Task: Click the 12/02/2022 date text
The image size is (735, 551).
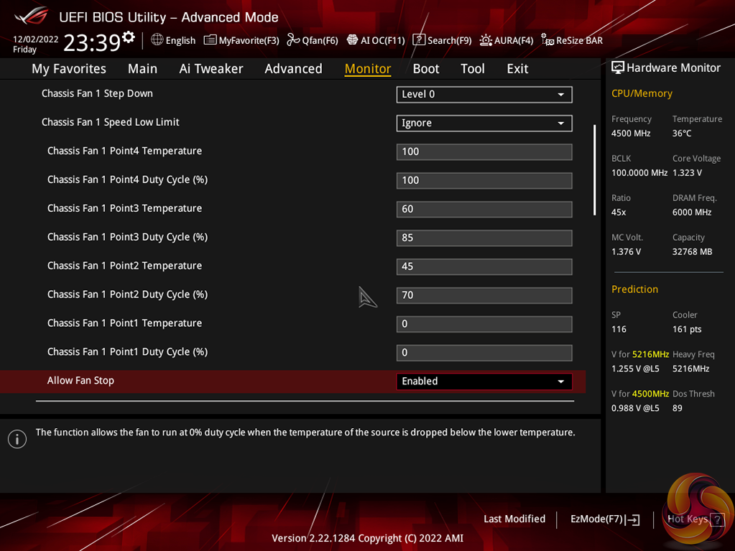Action: pyautogui.click(x=36, y=40)
